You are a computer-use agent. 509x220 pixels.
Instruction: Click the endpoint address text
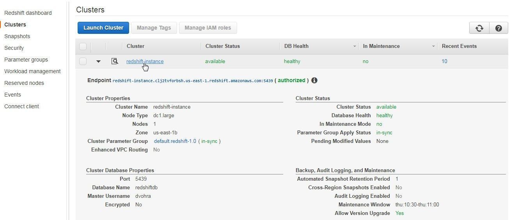pos(193,81)
